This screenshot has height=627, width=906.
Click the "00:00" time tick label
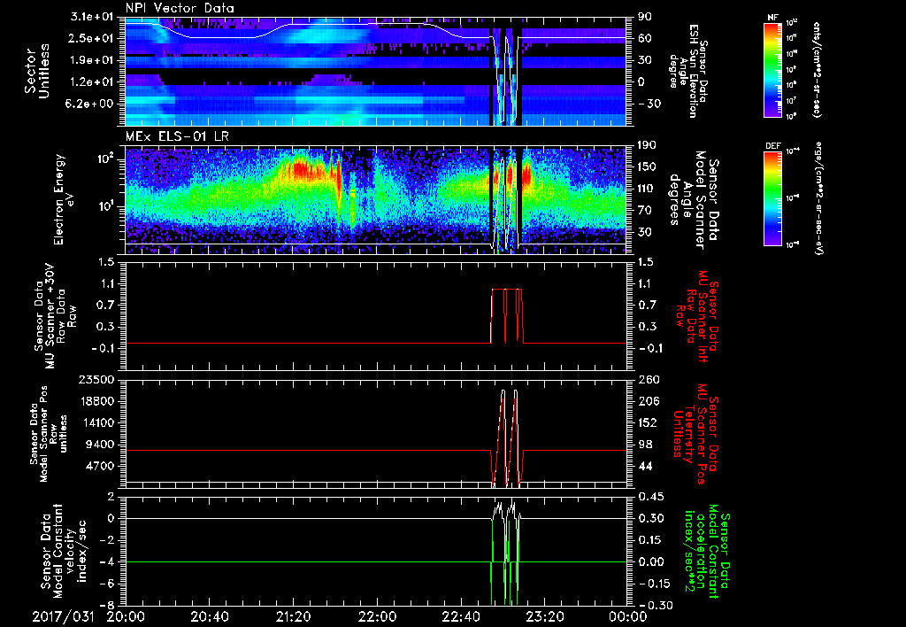point(627,616)
